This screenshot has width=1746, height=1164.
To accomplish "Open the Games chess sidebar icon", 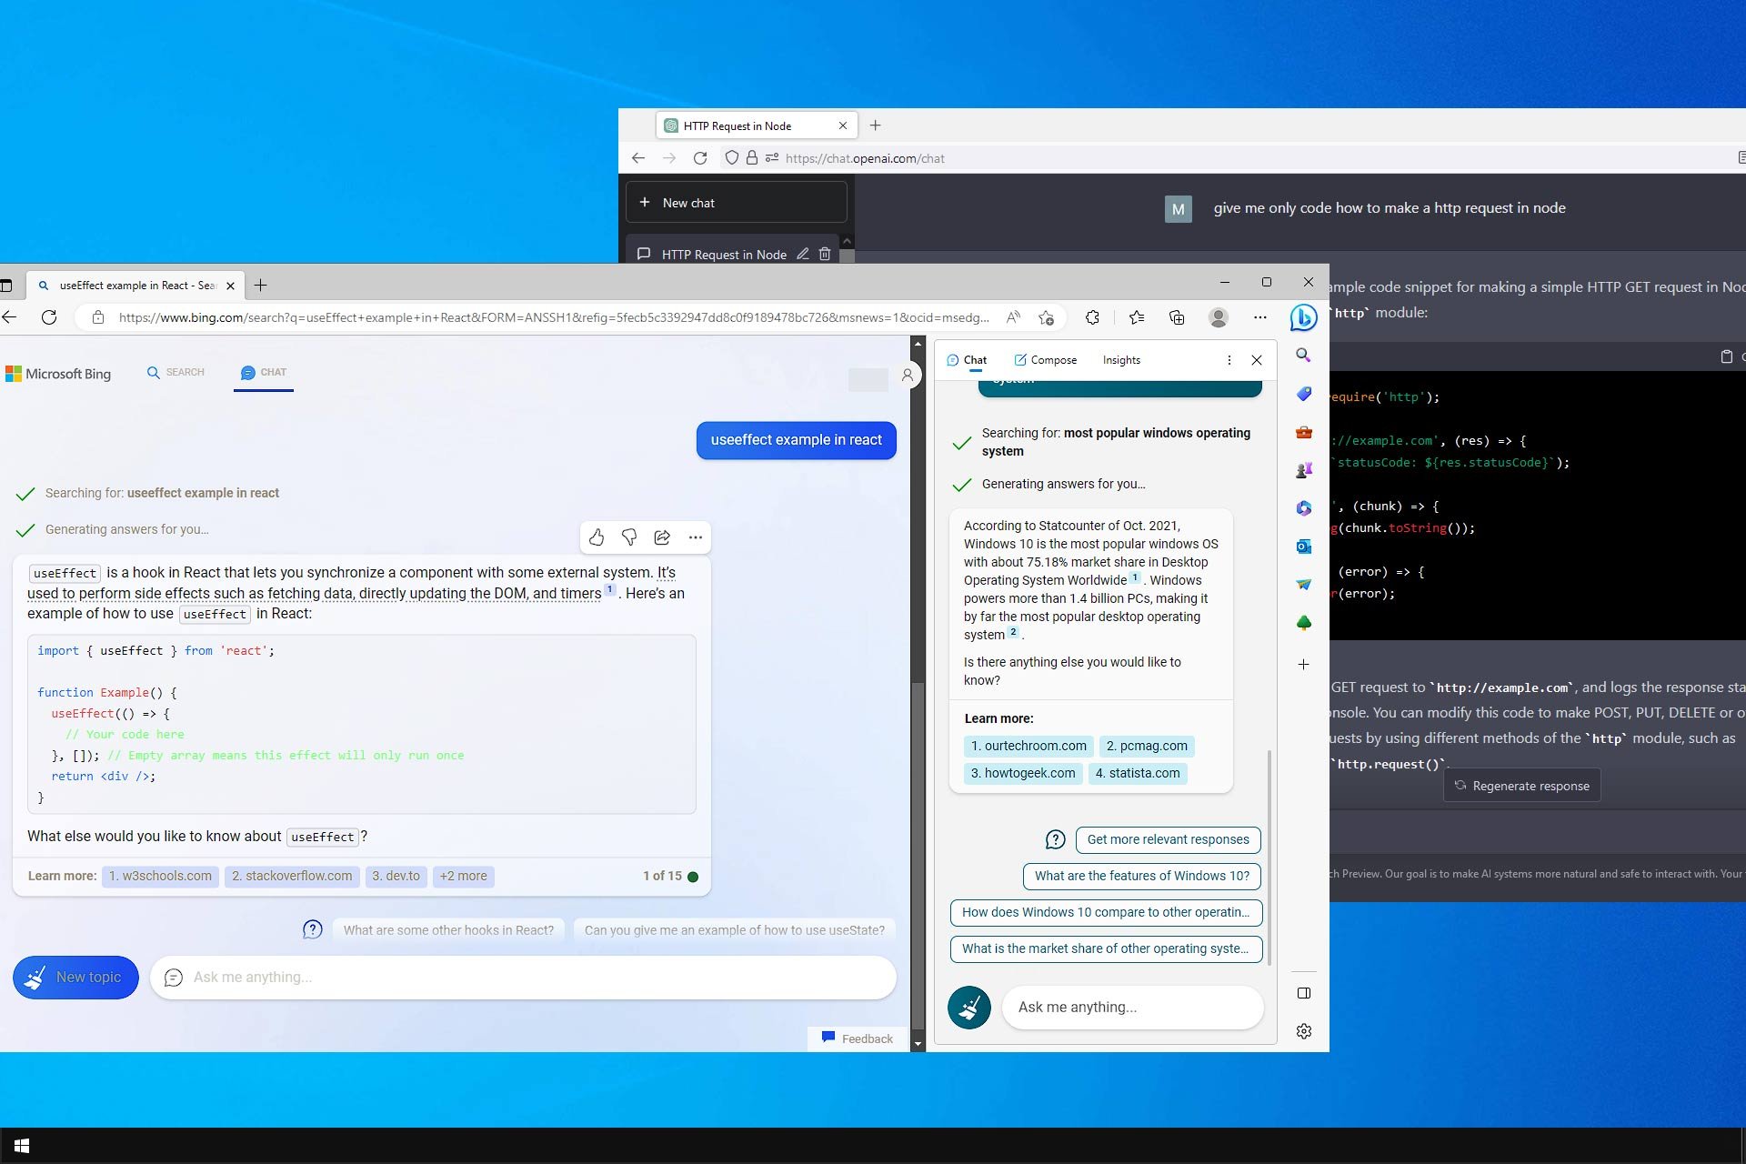I will (x=1303, y=470).
